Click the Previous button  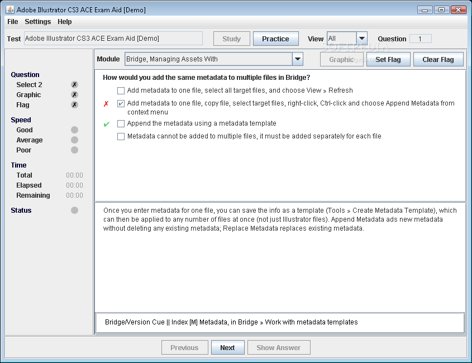click(184, 347)
